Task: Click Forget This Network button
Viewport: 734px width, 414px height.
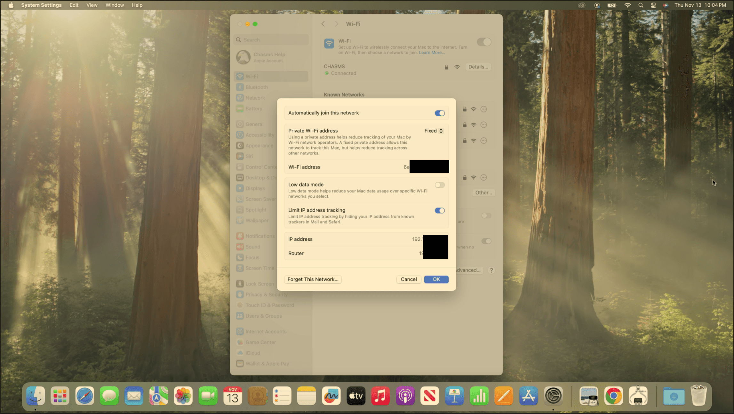Action: click(x=313, y=279)
